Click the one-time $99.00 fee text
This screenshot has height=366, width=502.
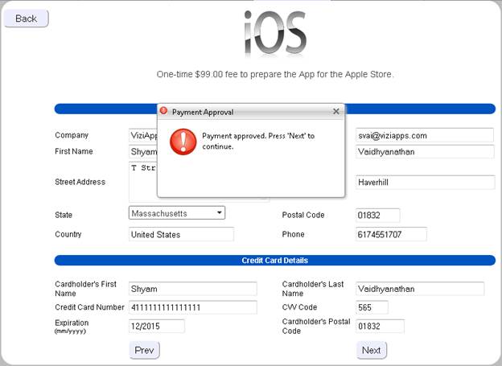tap(275, 74)
